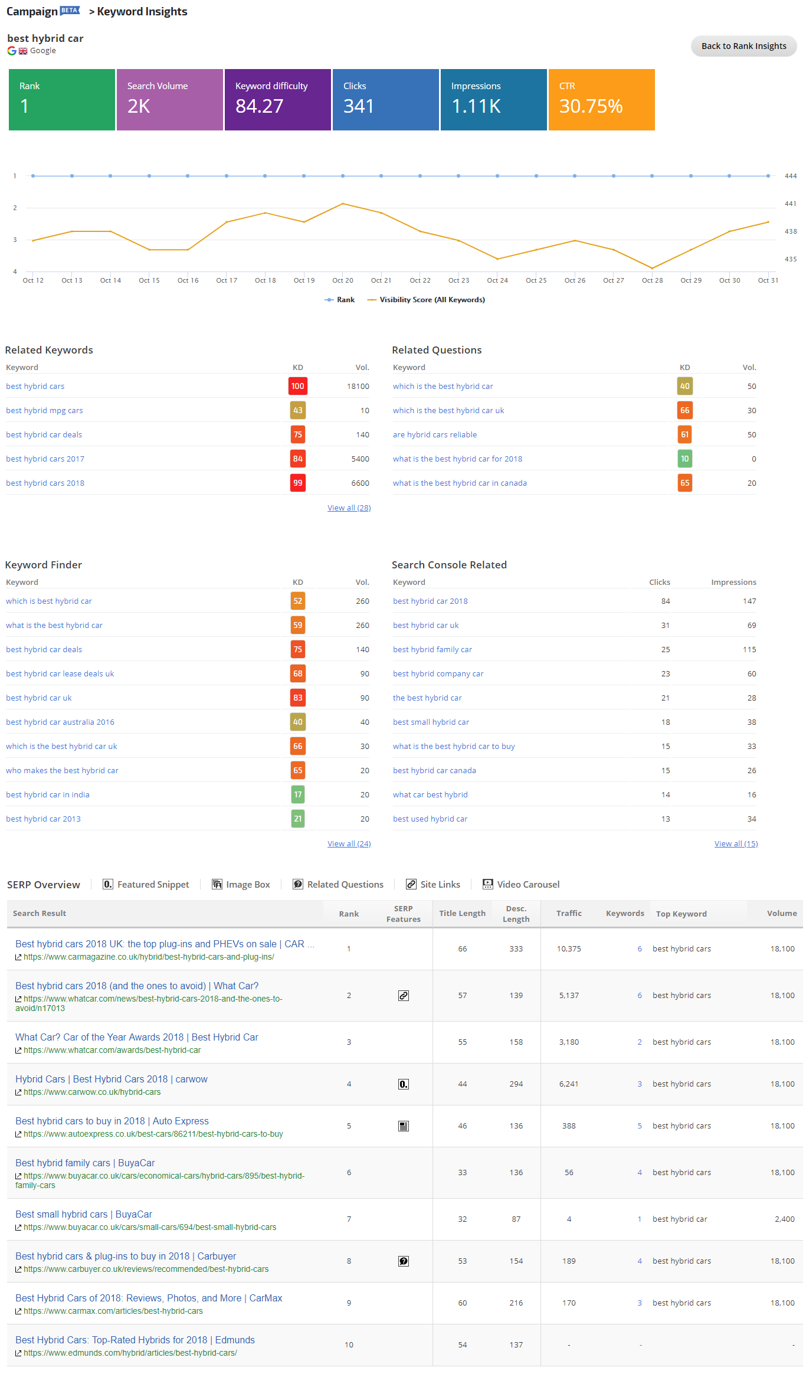The width and height of the screenshot is (806, 1374).
Task: Click the Featured Snippet icon in SERP legend
Action: (108, 884)
